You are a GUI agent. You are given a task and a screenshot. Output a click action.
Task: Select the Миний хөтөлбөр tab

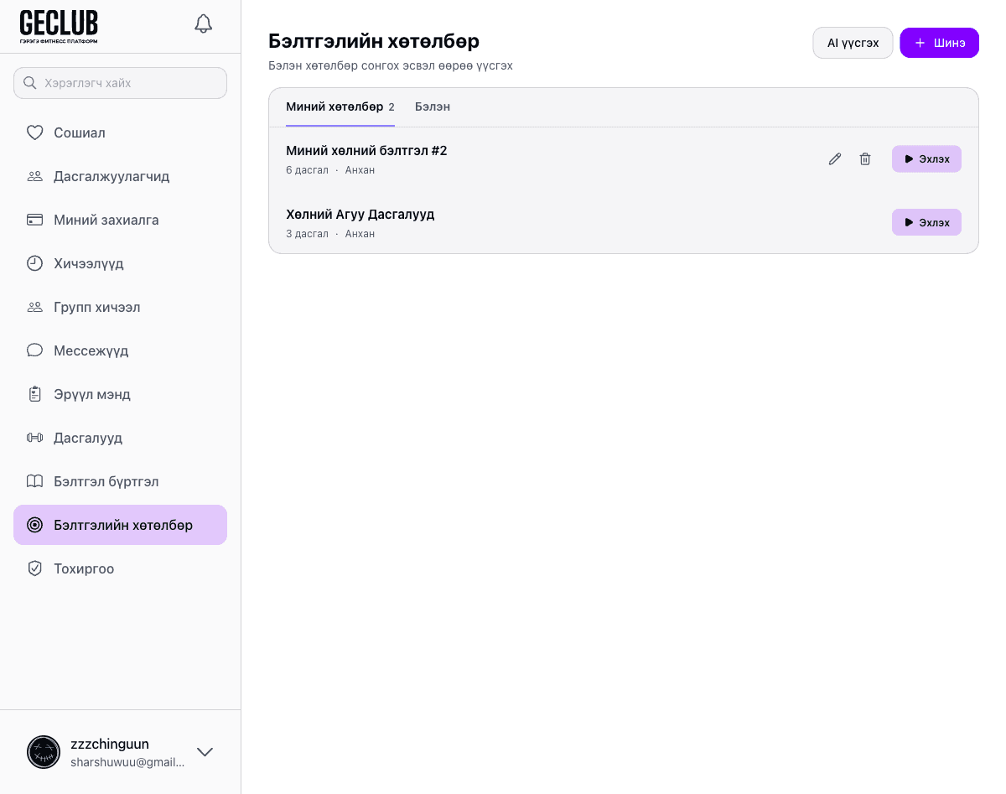(x=334, y=107)
